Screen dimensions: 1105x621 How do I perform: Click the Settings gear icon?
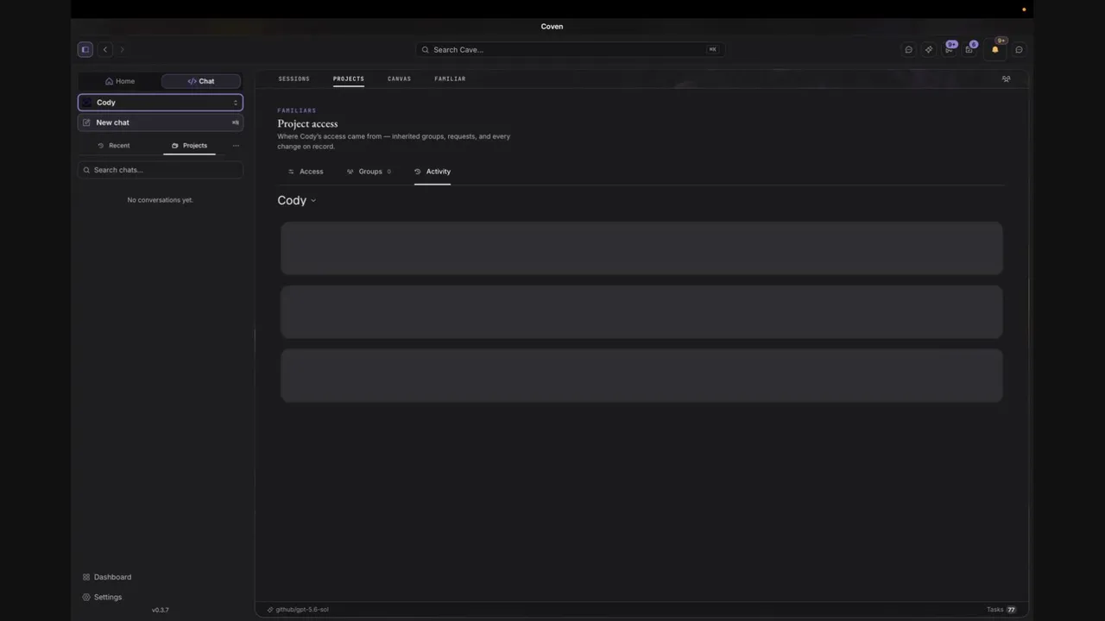click(86, 597)
